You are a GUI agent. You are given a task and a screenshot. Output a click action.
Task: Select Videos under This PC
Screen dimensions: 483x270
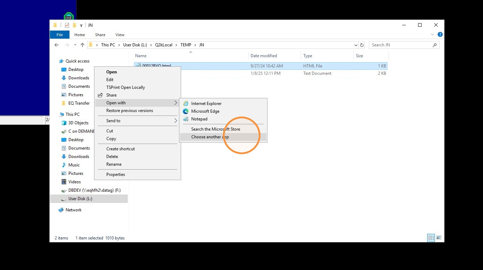(x=74, y=182)
